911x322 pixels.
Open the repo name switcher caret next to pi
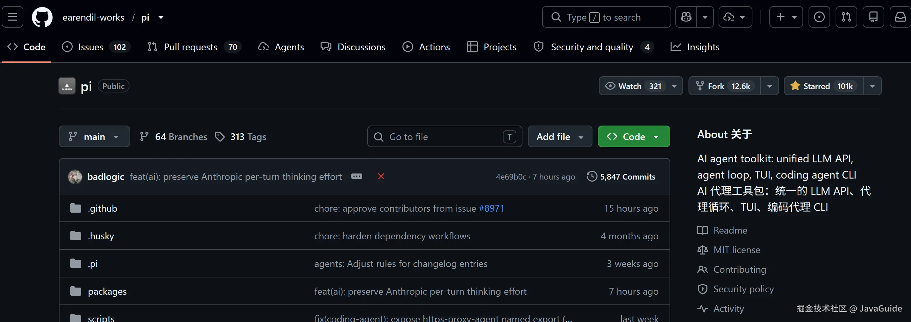point(161,17)
